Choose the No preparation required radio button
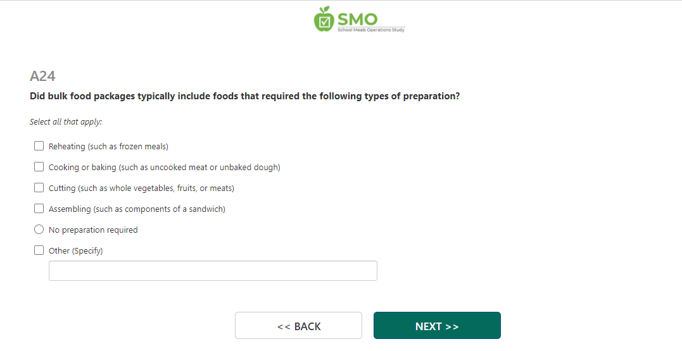Screen dimensions: 682x351 (39, 230)
